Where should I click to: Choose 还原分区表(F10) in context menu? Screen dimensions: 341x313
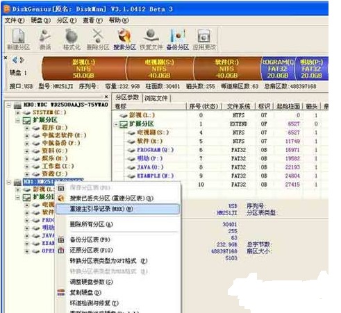(x=118, y=251)
